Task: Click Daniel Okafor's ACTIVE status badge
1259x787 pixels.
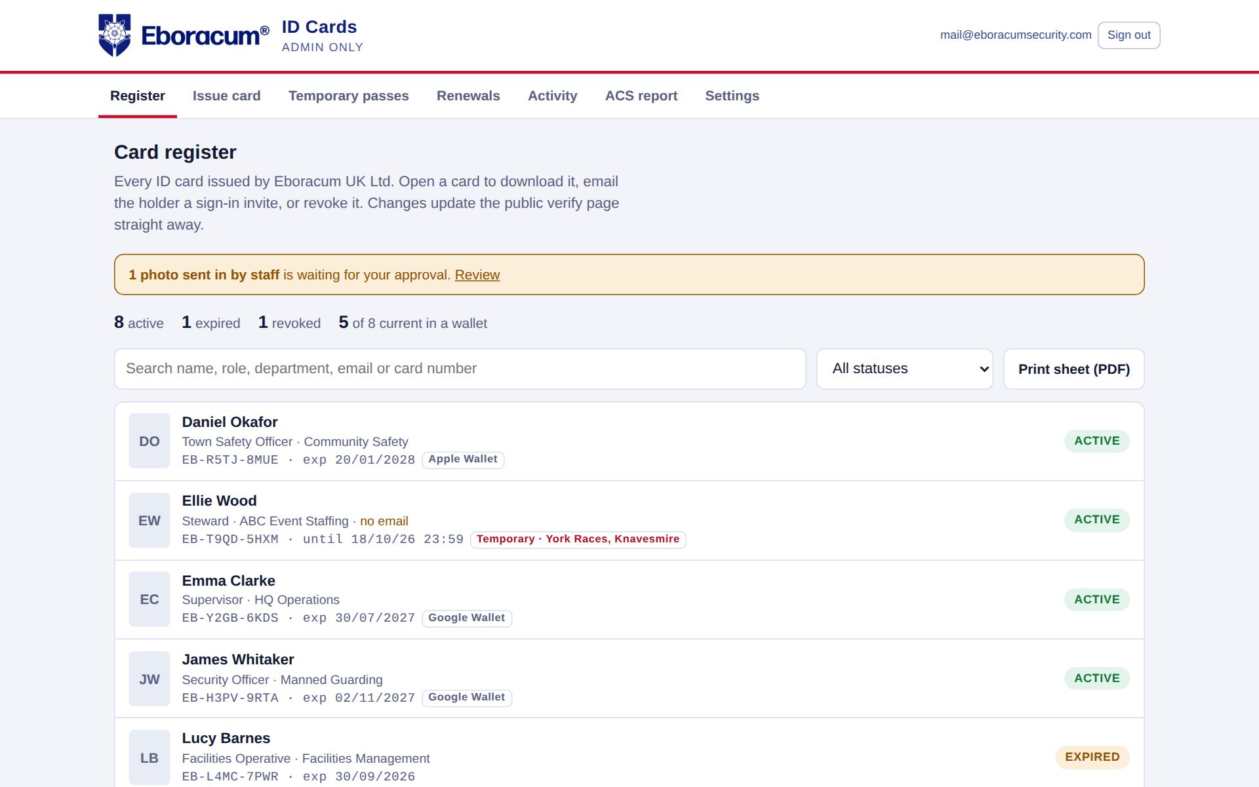Action: point(1096,441)
